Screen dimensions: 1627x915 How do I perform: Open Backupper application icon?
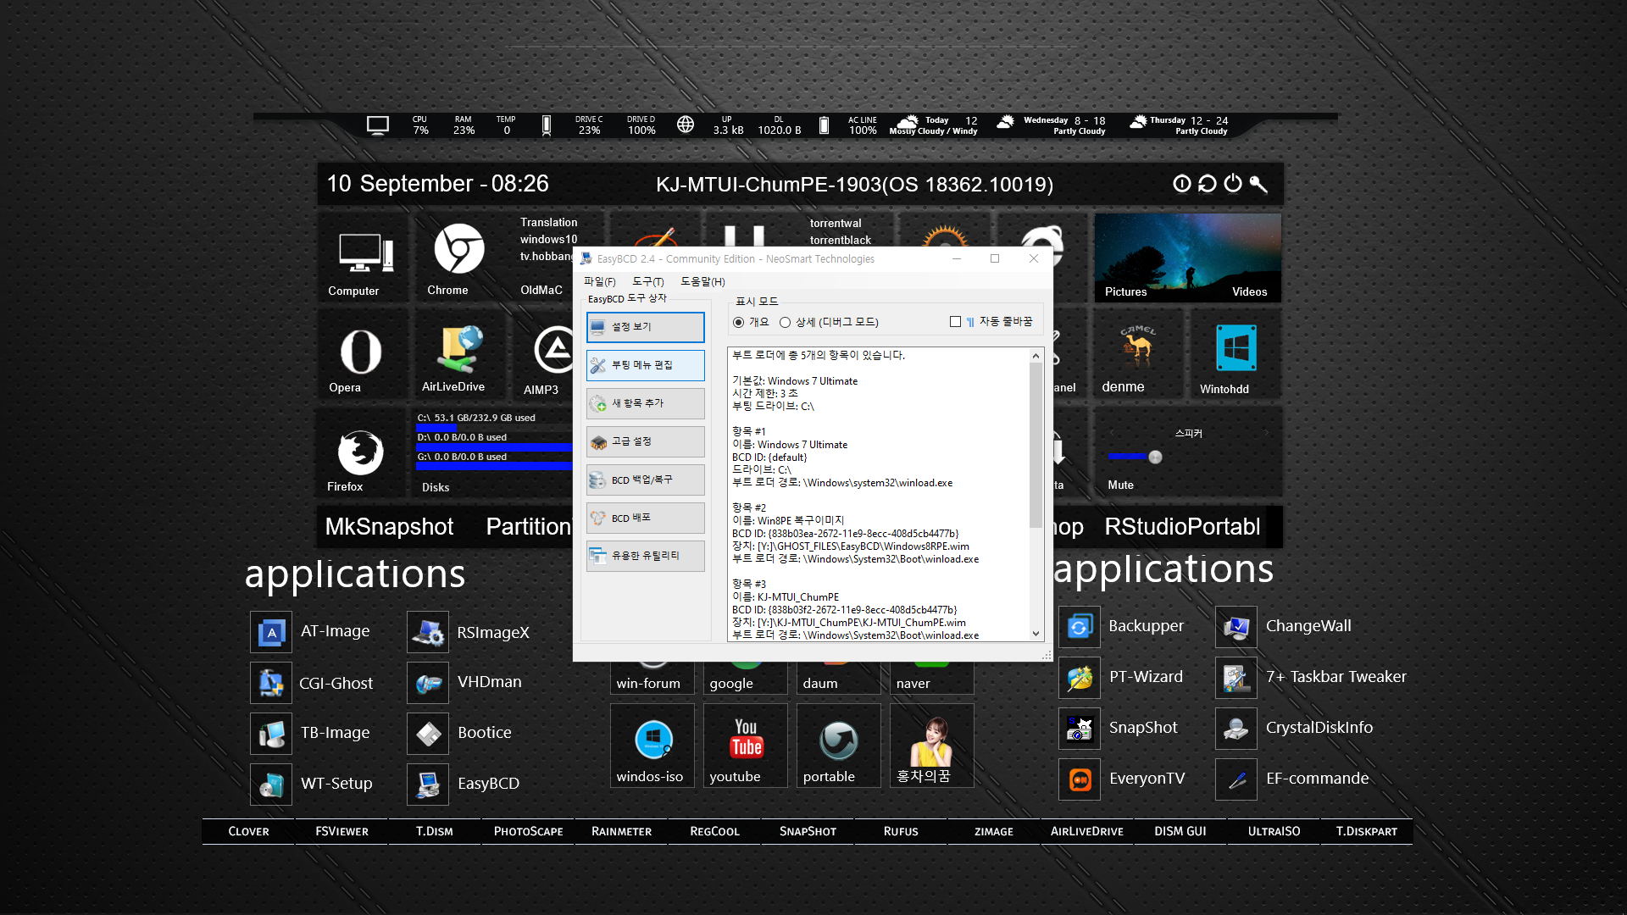tap(1080, 627)
